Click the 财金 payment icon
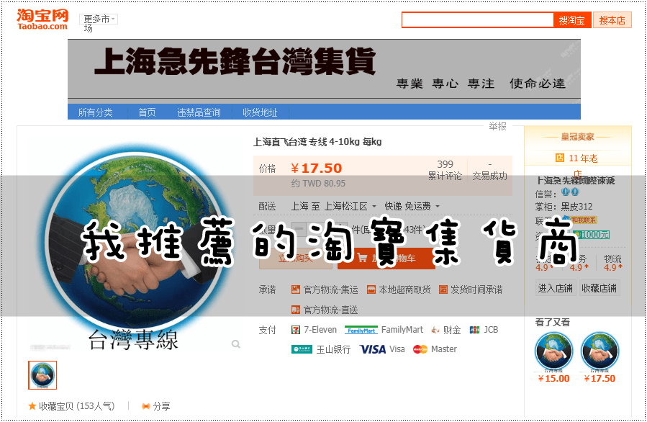Screen dimensions: 647x422 click(435, 329)
